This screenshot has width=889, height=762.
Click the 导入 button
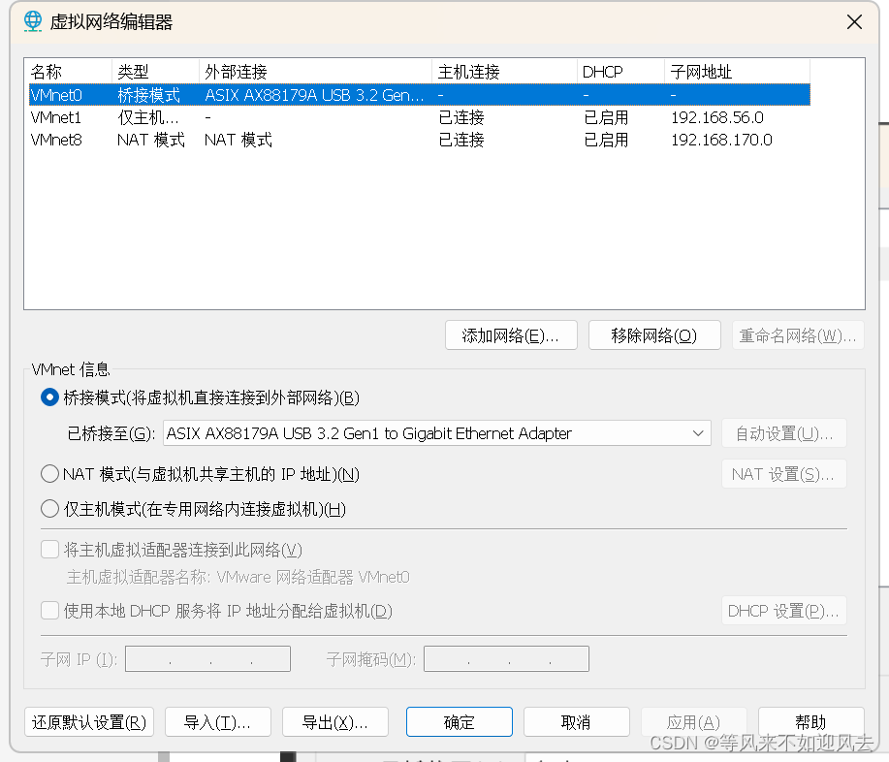point(217,721)
